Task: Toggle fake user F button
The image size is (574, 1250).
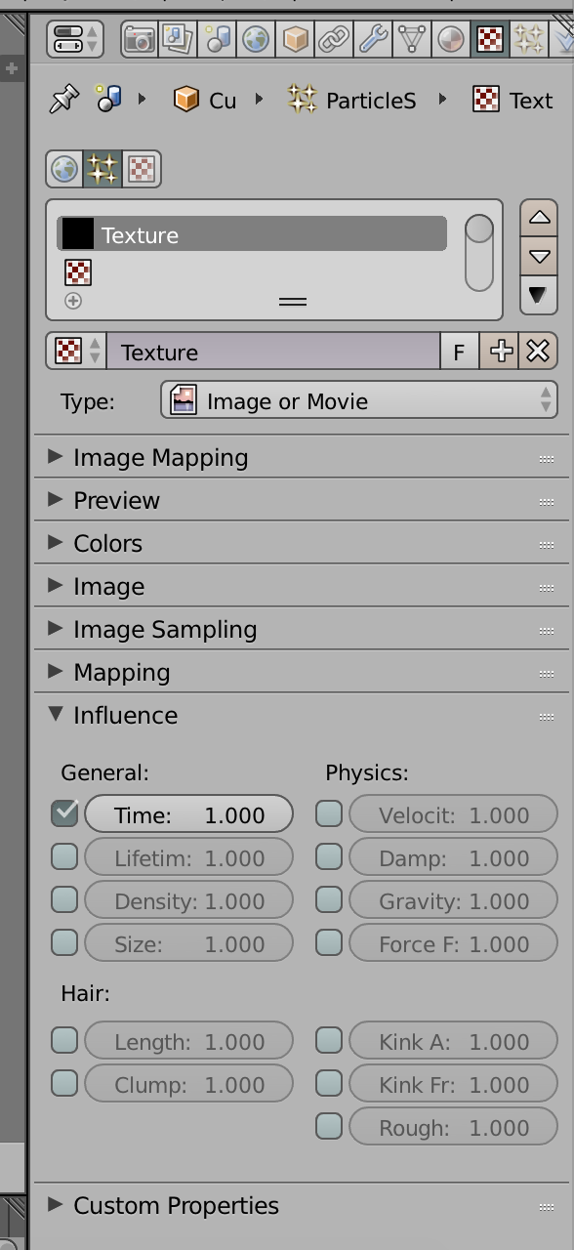Action: 459,352
